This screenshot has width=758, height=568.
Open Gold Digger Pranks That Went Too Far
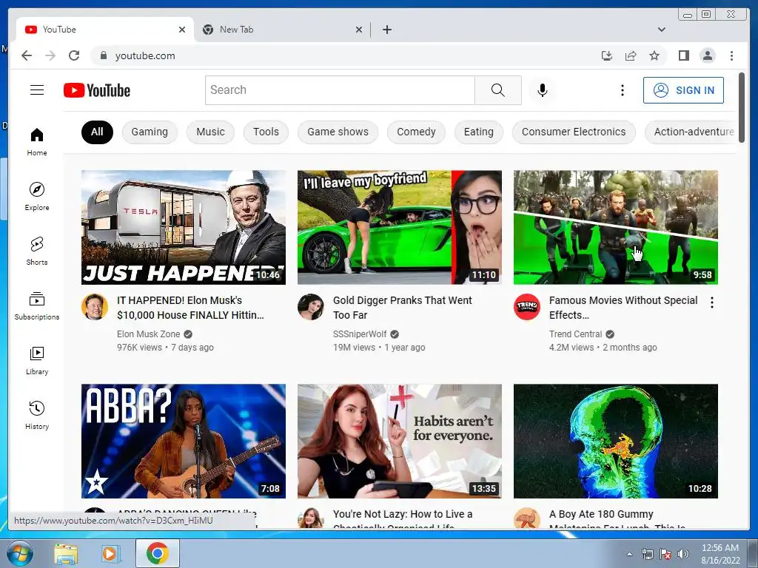402,308
